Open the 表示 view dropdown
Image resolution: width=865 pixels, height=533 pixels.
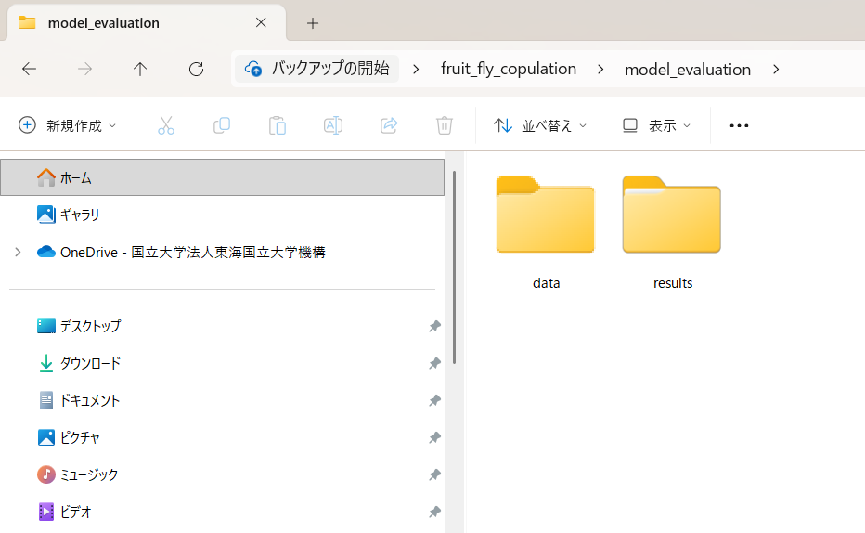656,125
